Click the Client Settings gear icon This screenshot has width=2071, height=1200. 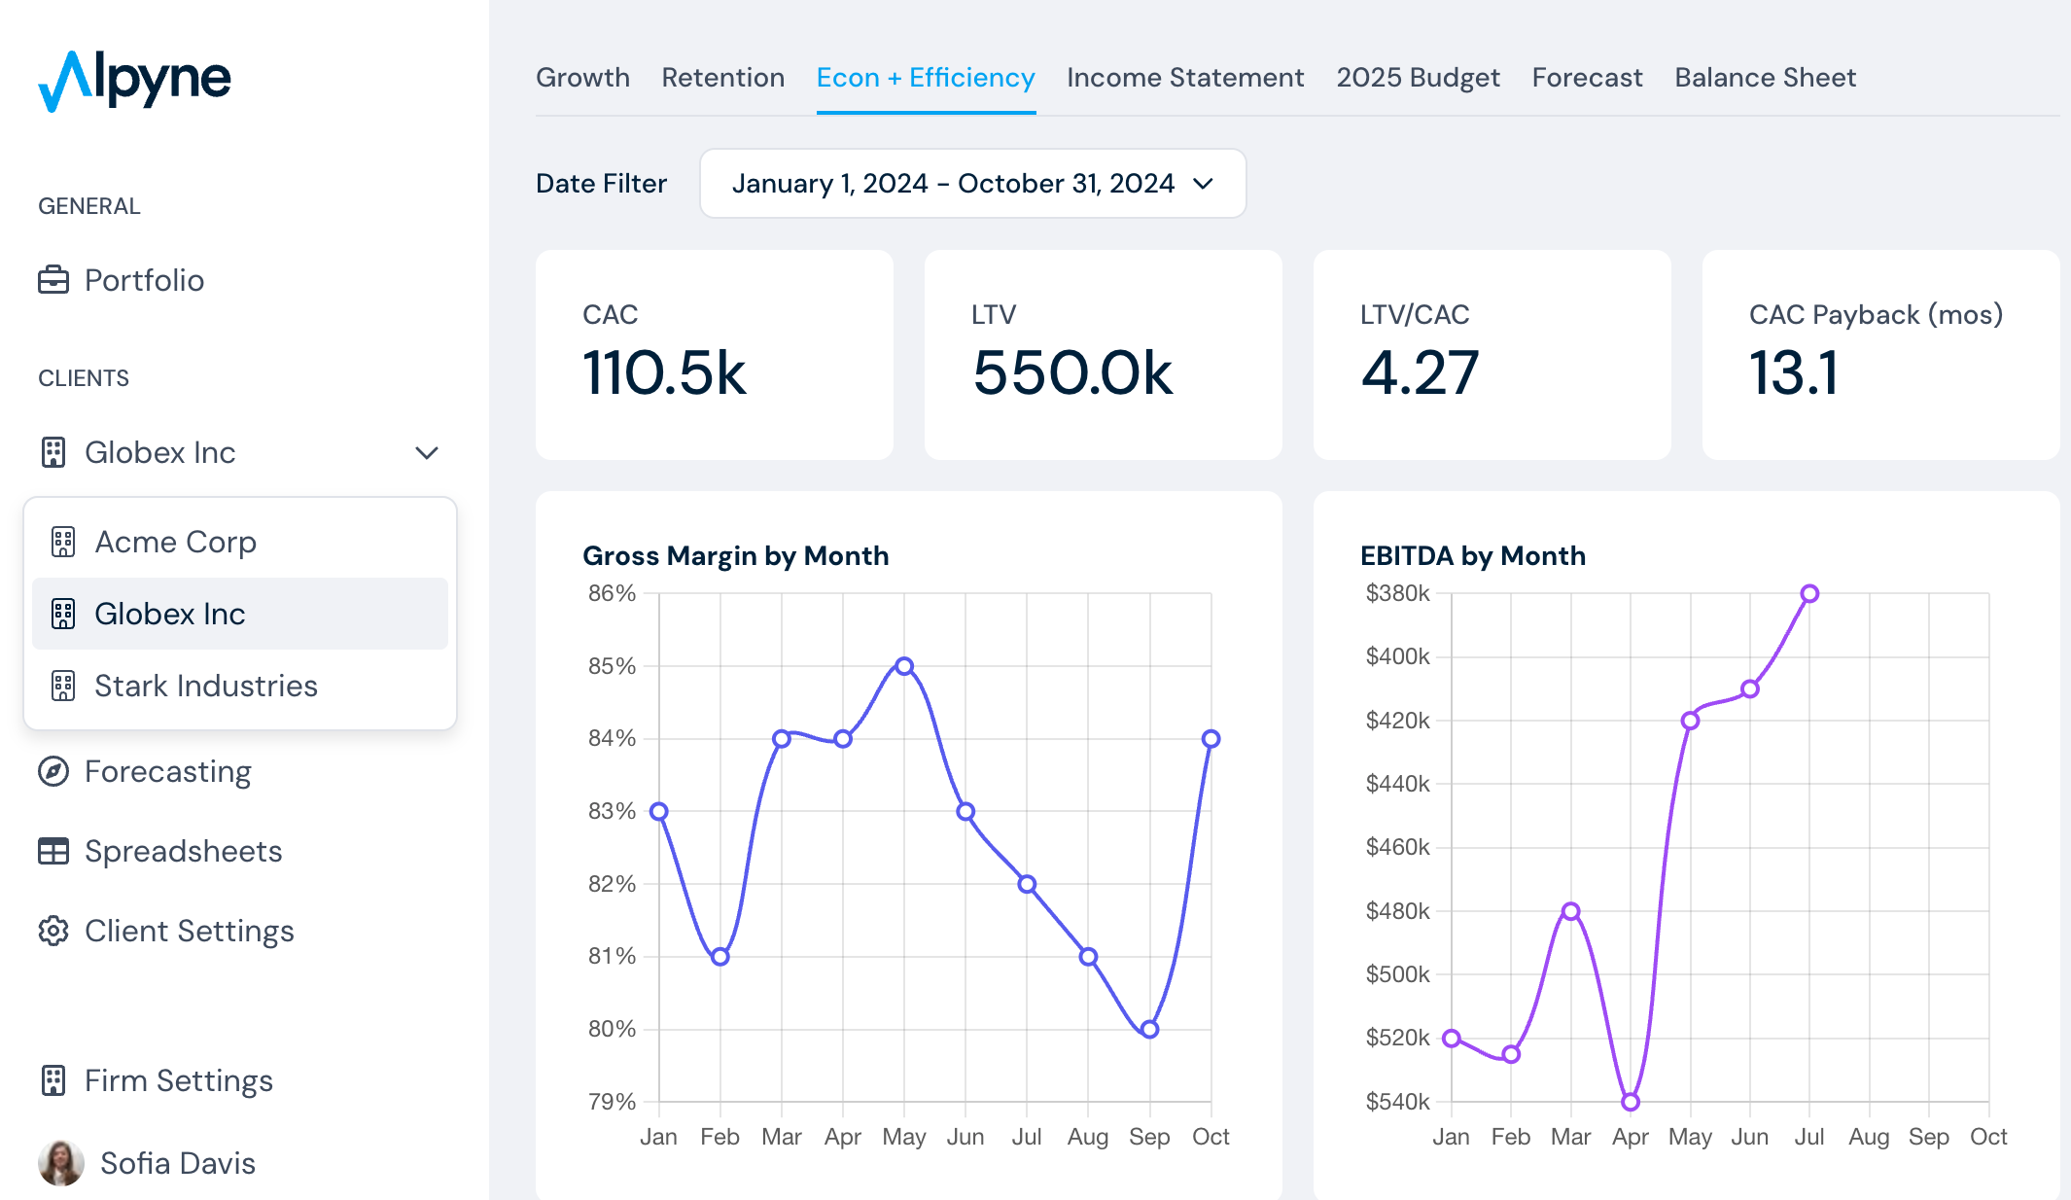coord(53,931)
